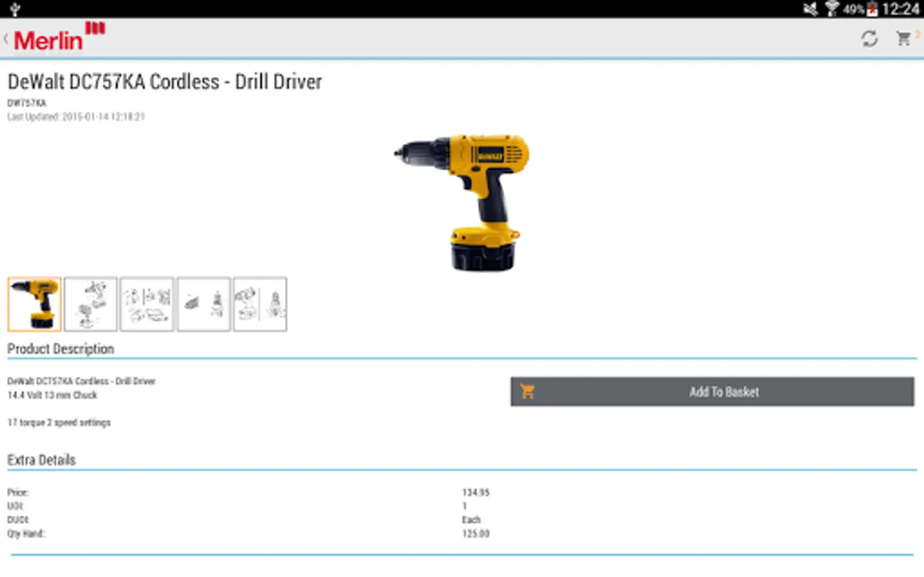This screenshot has width=924, height=577.
Task: Refresh the product page using the sync icon
Action: coord(869,38)
